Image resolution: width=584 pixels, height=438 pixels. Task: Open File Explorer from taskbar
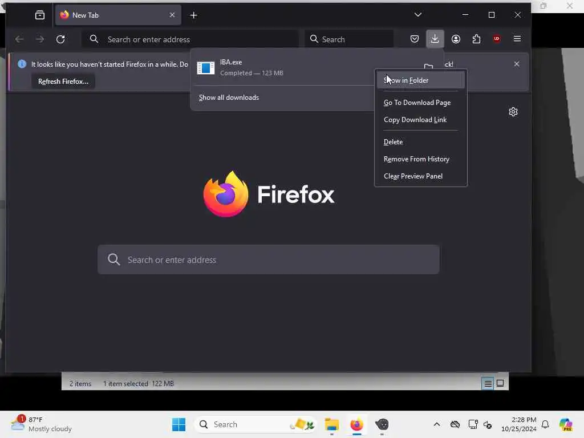(x=331, y=424)
